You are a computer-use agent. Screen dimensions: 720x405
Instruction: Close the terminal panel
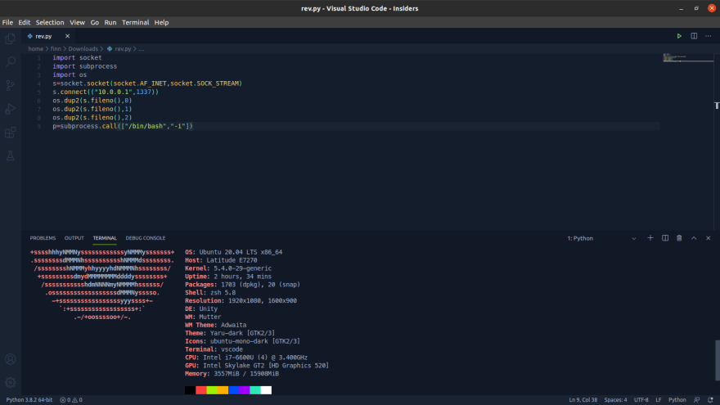click(x=708, y=238)
